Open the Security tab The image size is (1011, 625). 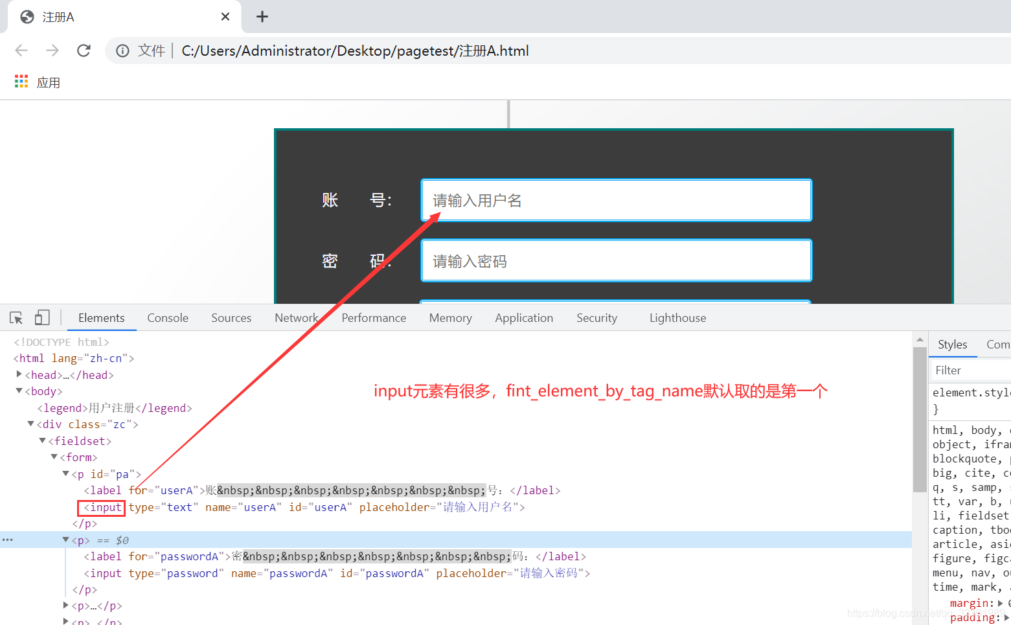pos(597,318)
